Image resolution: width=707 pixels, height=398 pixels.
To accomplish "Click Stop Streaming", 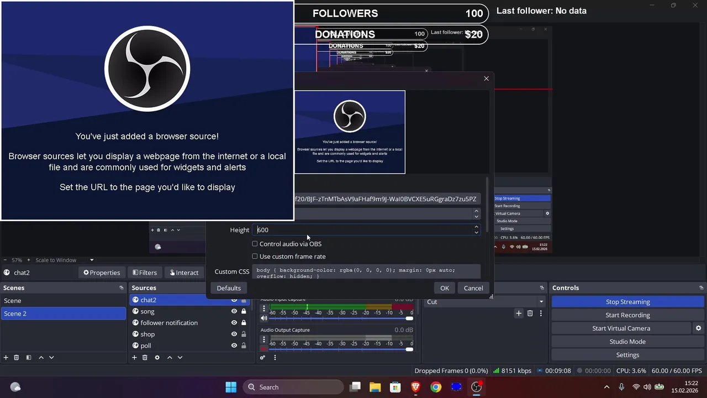I will (627, 302).
